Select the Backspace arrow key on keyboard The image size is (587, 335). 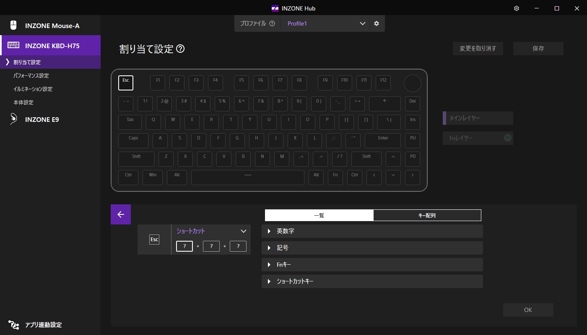[385, 104]
